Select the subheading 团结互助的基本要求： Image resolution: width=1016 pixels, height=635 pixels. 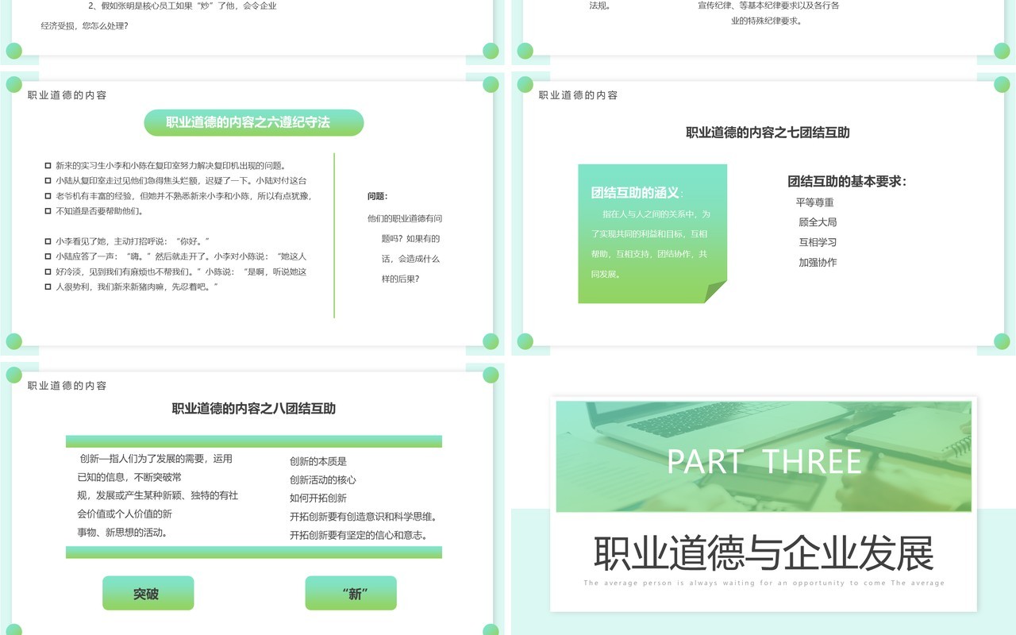847,181
